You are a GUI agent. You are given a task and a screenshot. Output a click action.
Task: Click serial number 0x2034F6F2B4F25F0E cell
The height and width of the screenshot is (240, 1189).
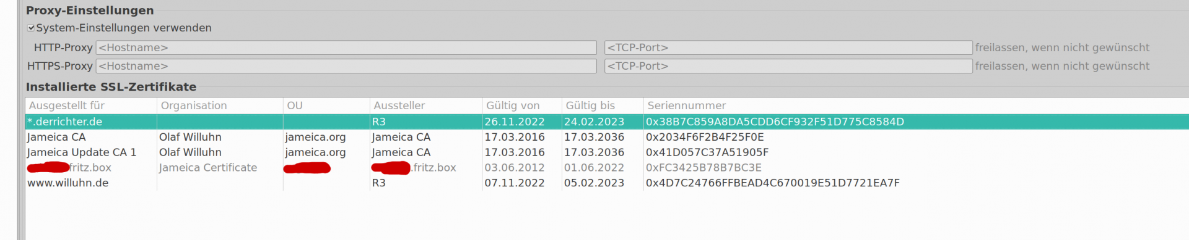coord(705,137)
